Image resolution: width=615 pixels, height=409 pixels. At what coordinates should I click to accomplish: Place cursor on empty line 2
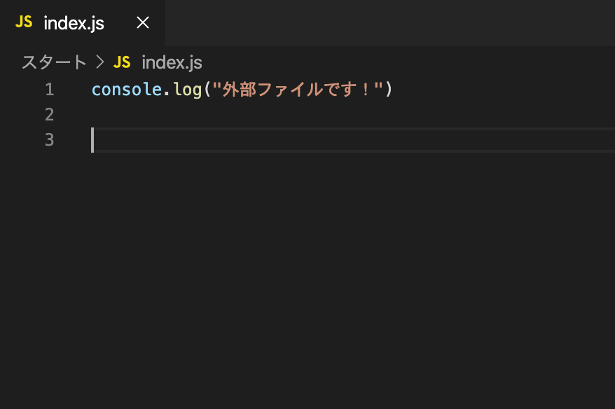coord(353,115)
